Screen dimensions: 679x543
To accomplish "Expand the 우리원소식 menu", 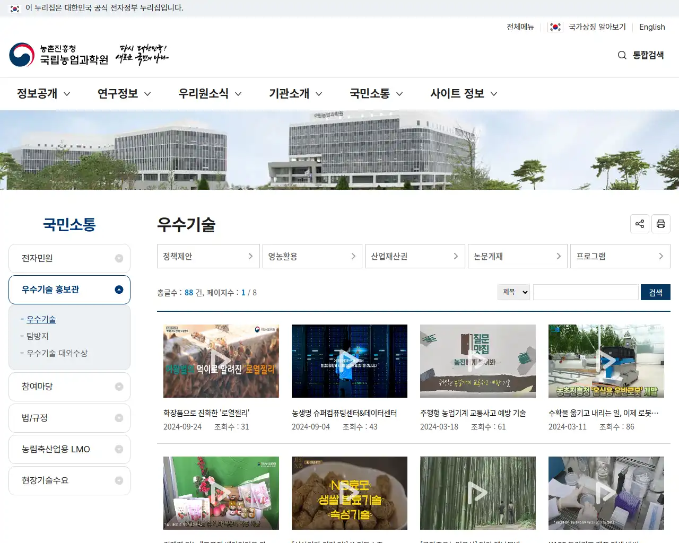I will [210, 94].
